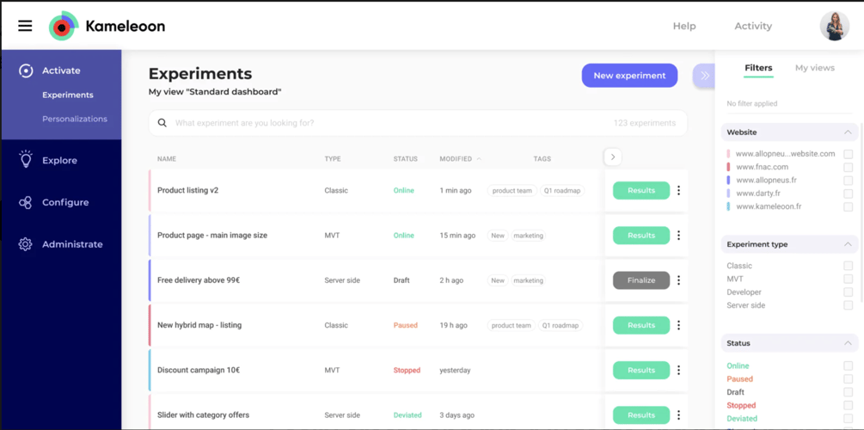
Task: Click the Configure circles icon
Action: [26, 202]
